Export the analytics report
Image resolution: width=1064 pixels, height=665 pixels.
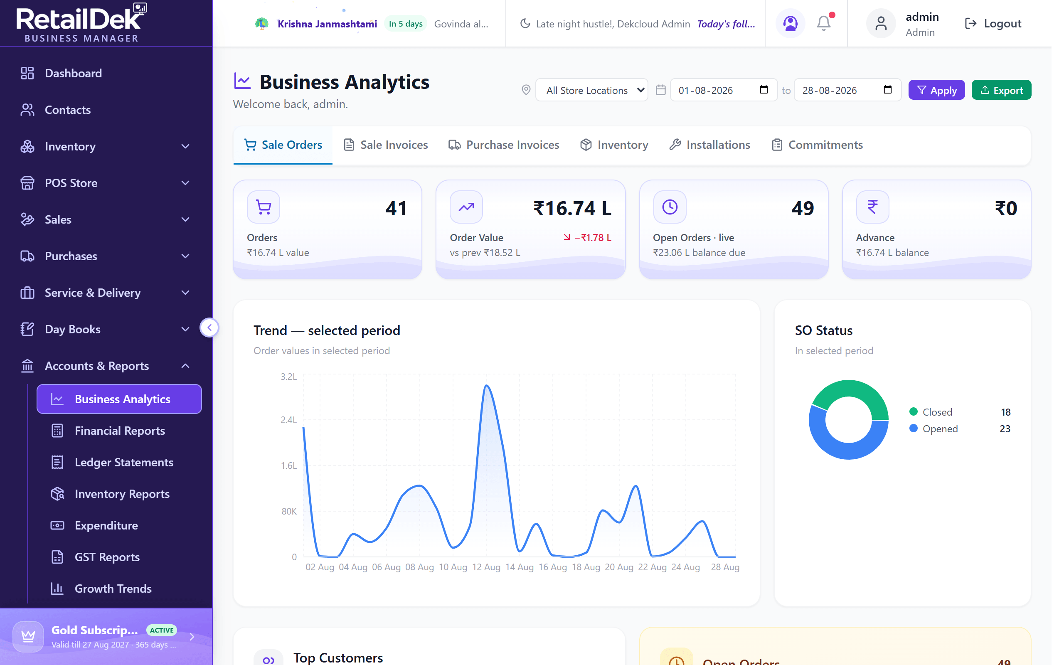(1001, 90)
